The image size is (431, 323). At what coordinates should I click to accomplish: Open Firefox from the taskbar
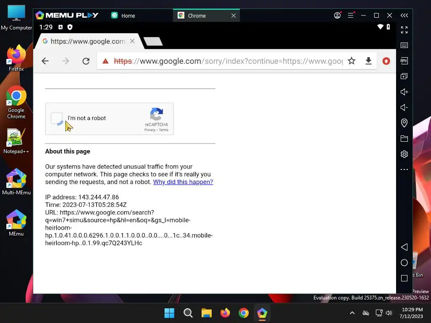click(225, 313)
